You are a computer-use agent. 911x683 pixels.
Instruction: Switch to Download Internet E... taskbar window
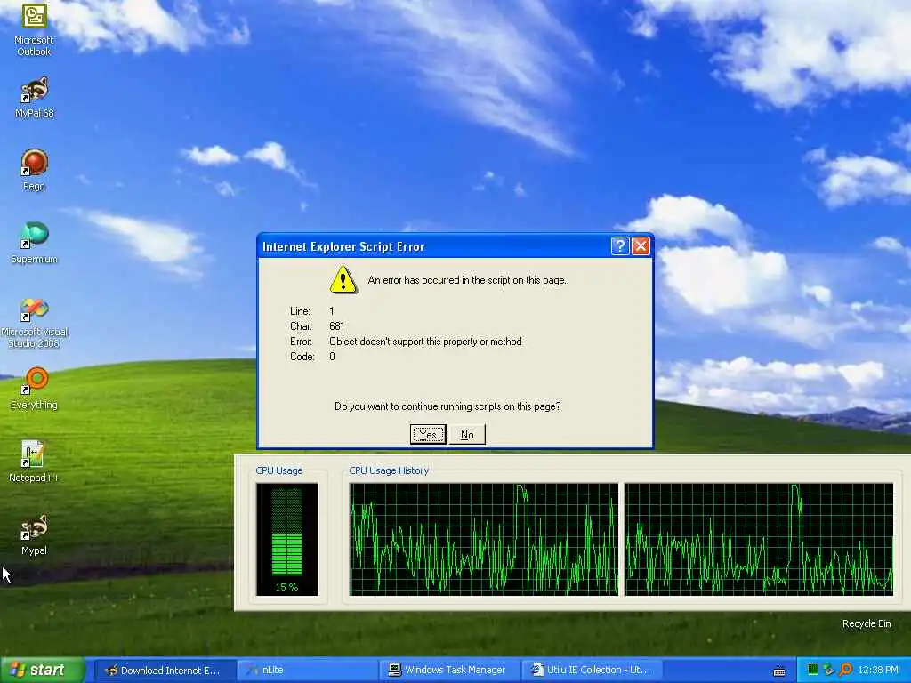(x=164, y=671)
